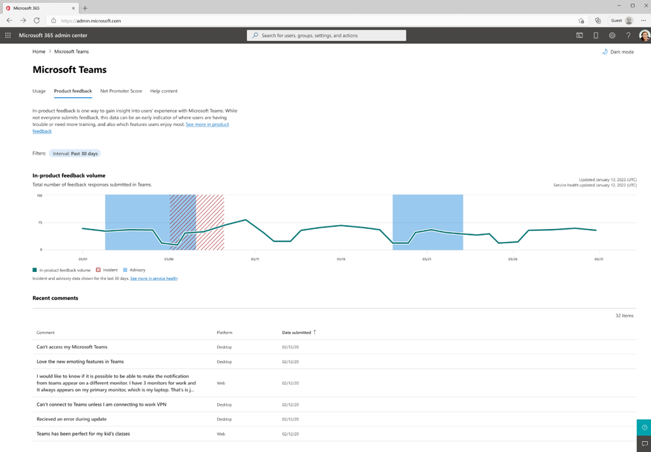The image size is (651, 452).
Task: Click the Home breadcrumb link
Action: tap(38, 52)
